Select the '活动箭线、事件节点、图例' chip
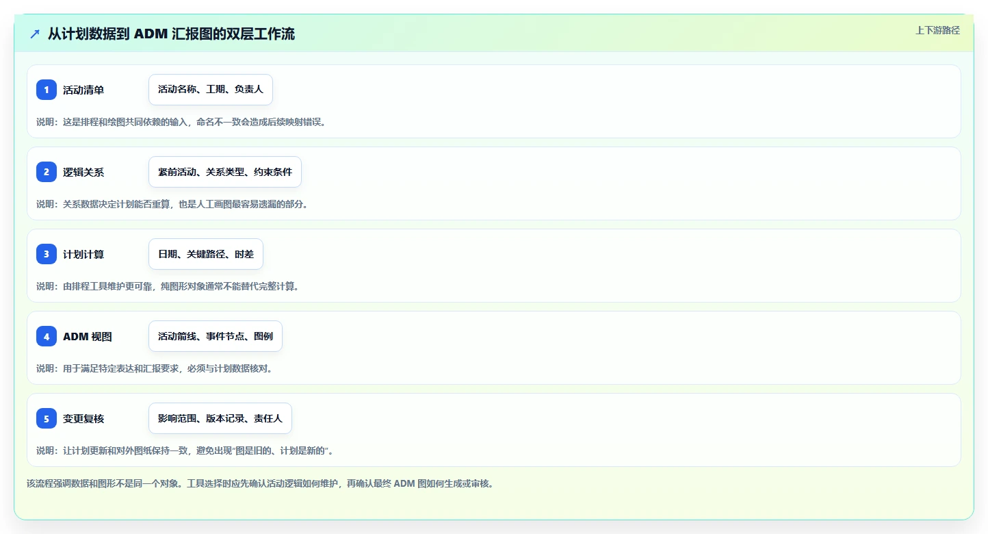988x534 pixels. click(216, 336)
